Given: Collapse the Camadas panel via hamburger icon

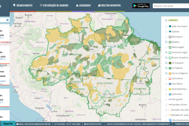Looking at the screenshot, I should click(166, 20).
